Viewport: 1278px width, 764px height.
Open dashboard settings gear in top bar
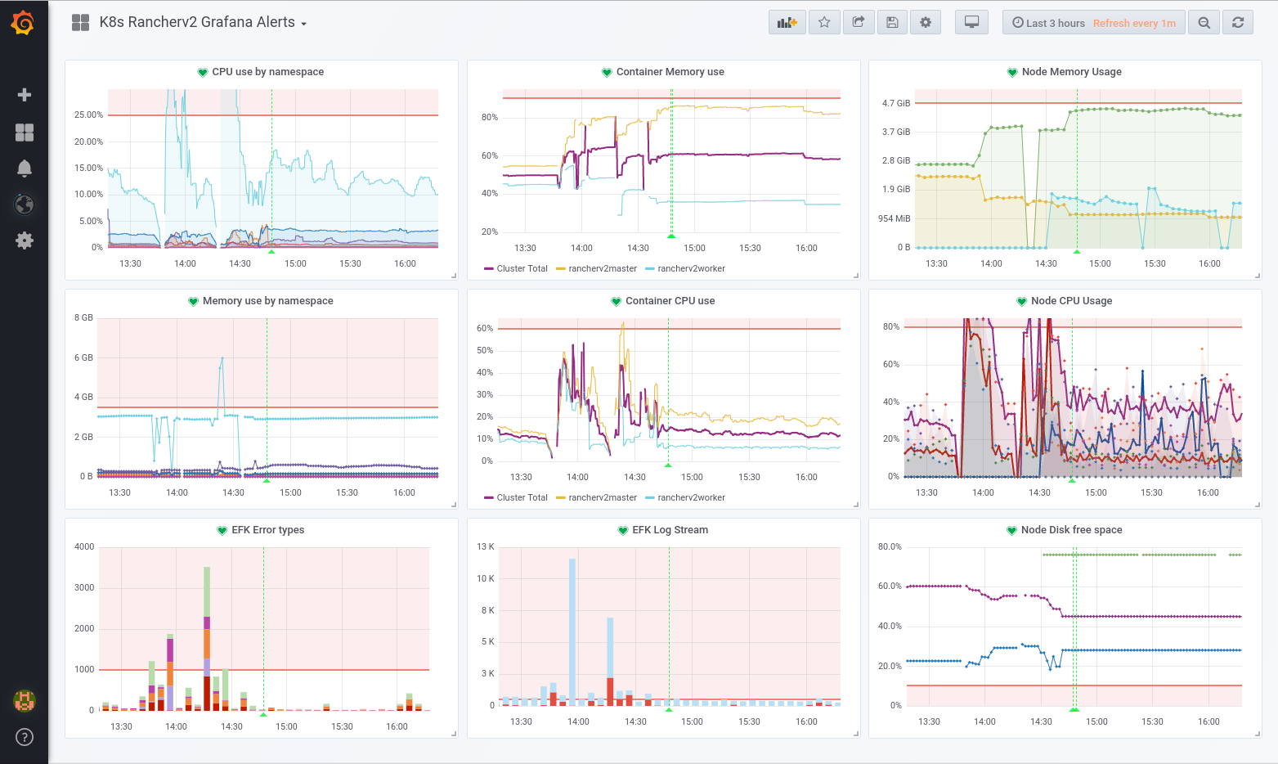926,23
